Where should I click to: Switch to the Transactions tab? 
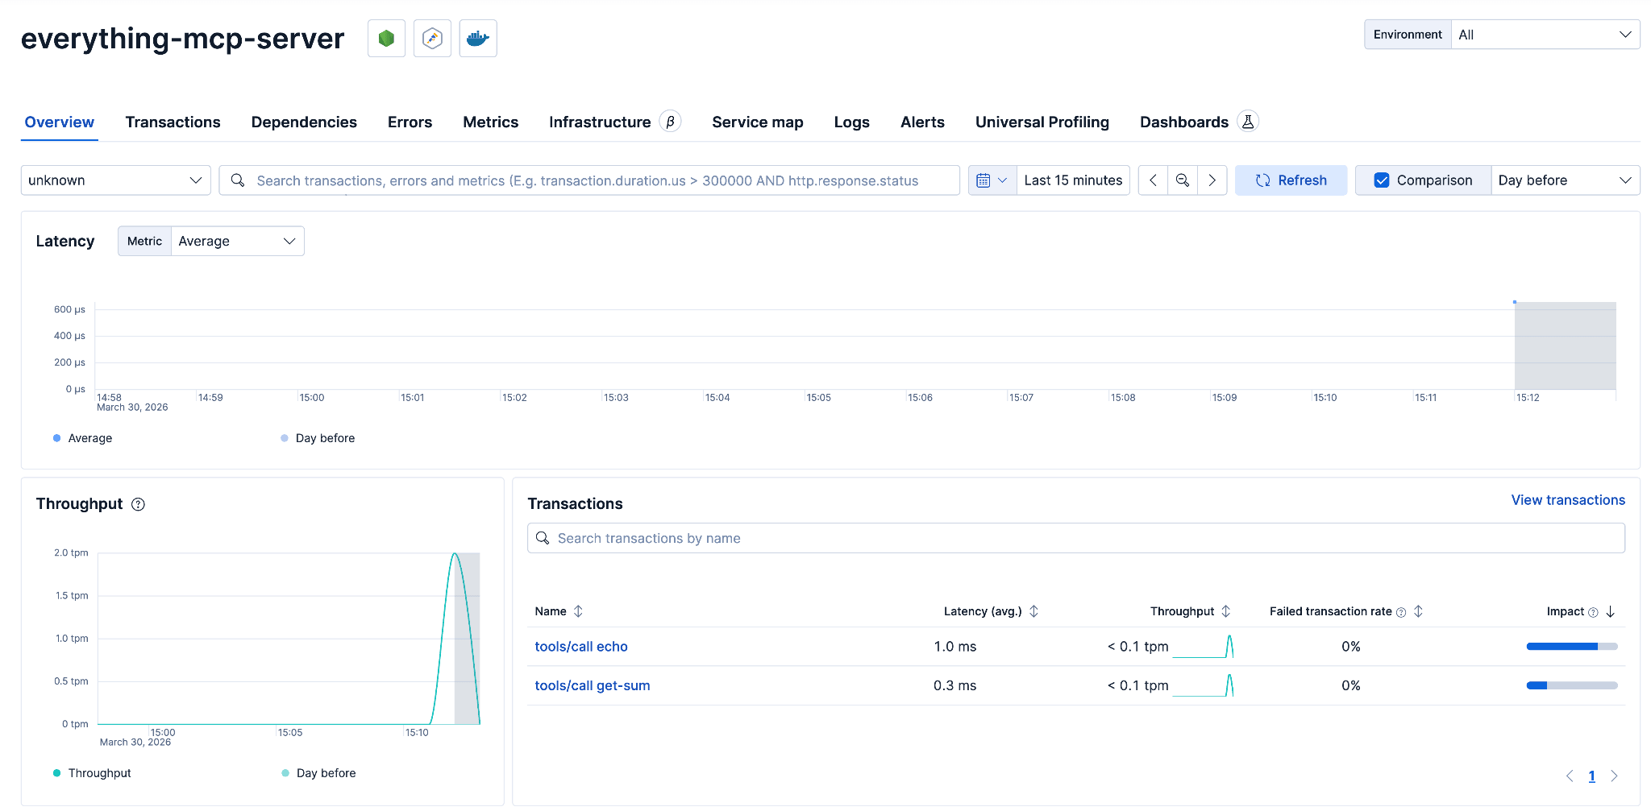[173, 122]
